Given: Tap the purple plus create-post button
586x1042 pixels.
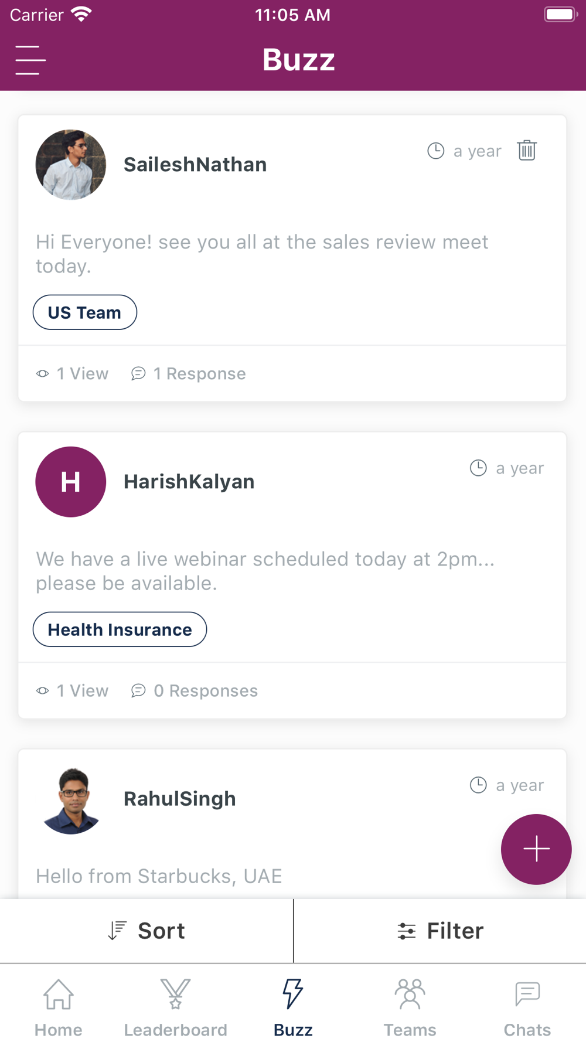Looking at the screenshot, I should click(536, 849).
